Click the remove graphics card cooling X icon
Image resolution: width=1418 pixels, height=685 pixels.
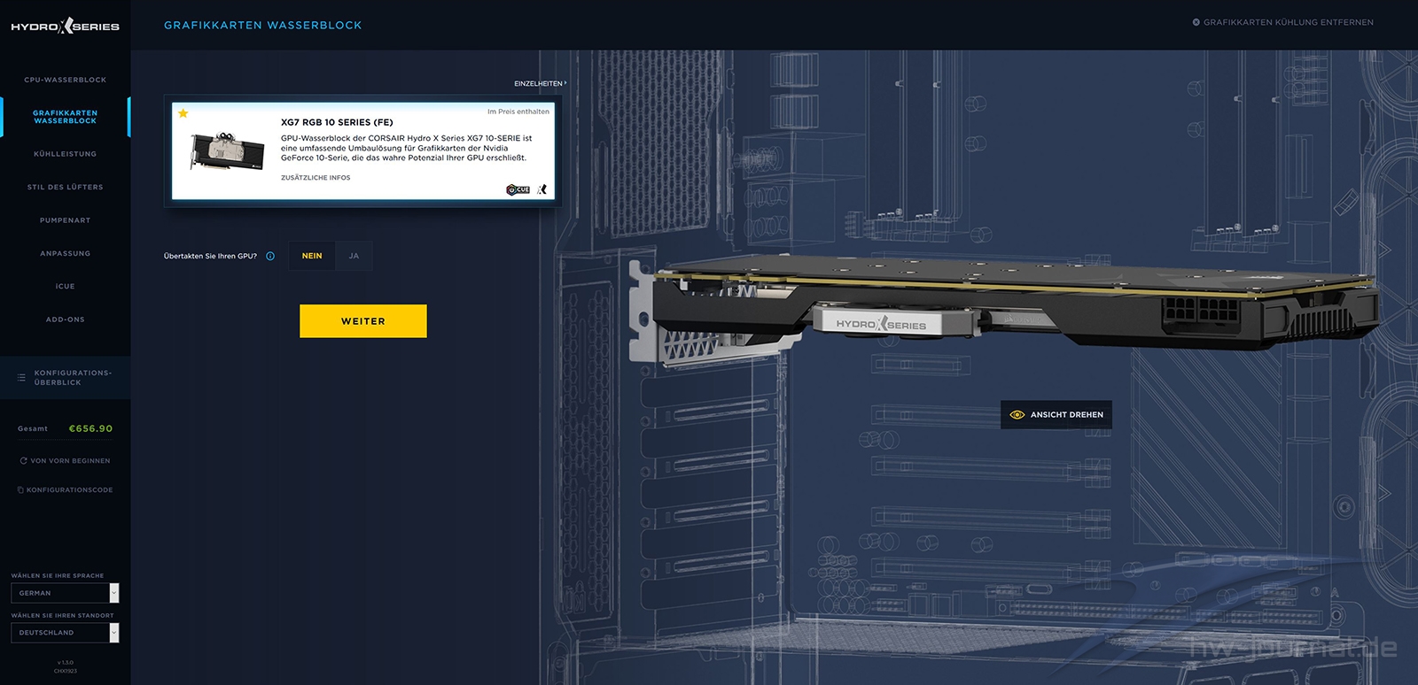[1196, 22]
